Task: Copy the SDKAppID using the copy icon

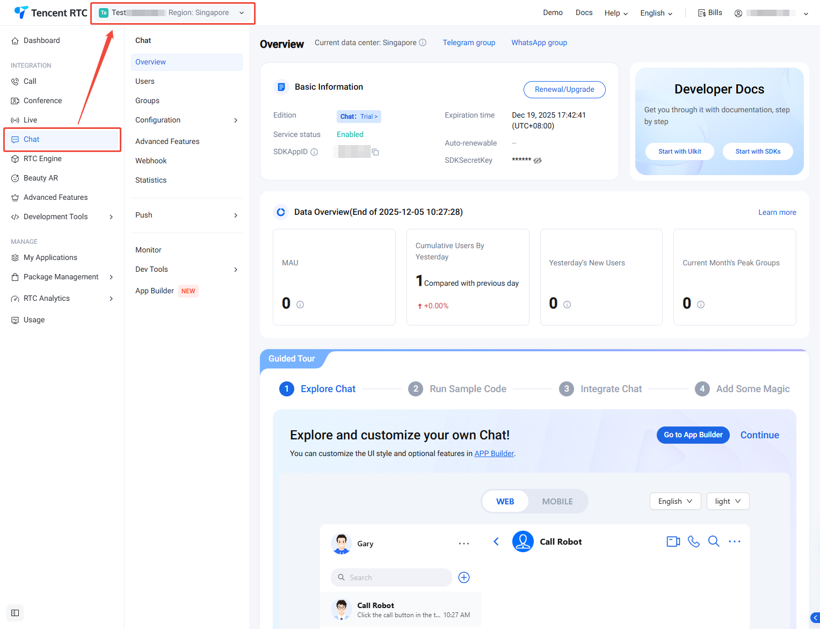Action: pyautogui.click(x=375, y=153)
